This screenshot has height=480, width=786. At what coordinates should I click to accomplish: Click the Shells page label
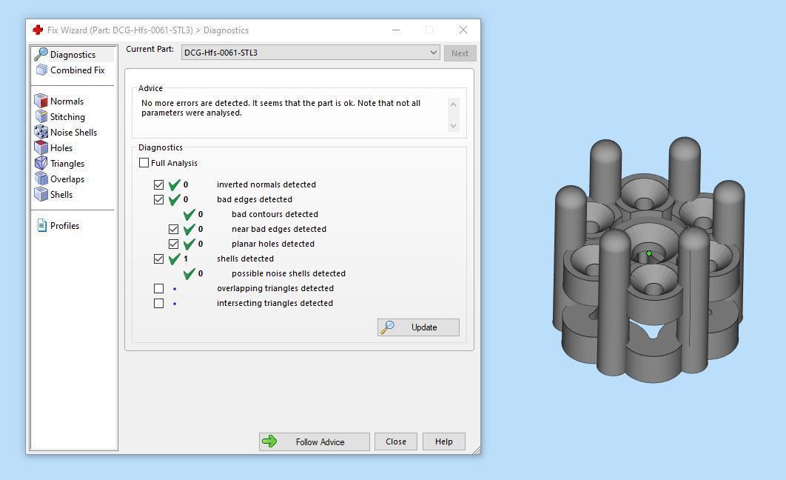coord(61,195)
